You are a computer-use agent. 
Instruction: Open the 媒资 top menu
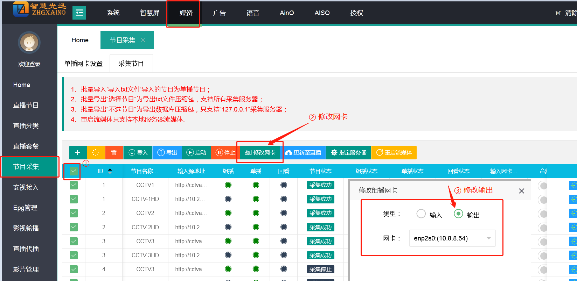[x=186, y=13]
